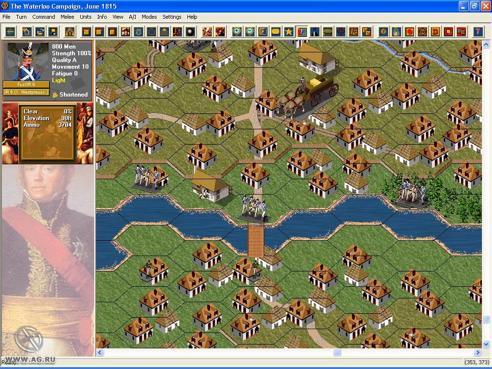This screenshot has height=369, width=492.
Task: Click the horizontal scrollbar left arrow
Action: (100, 352)
